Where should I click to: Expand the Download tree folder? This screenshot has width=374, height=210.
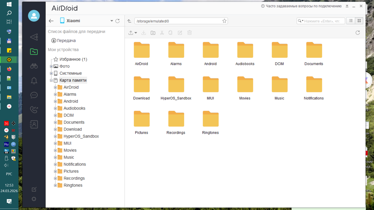coord(55,129)
